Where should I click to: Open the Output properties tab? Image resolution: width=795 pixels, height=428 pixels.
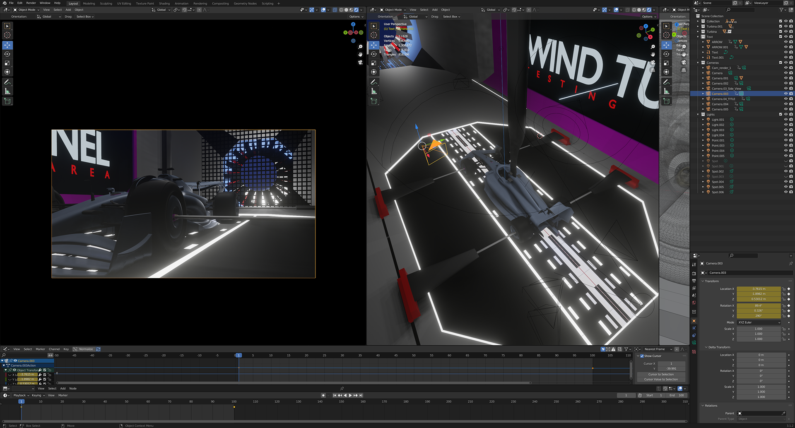[x=694, y=281]
